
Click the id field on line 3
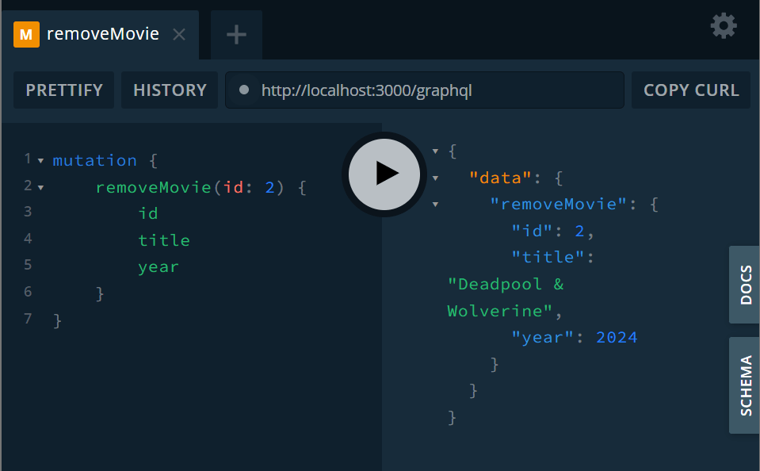coord(148,213)
